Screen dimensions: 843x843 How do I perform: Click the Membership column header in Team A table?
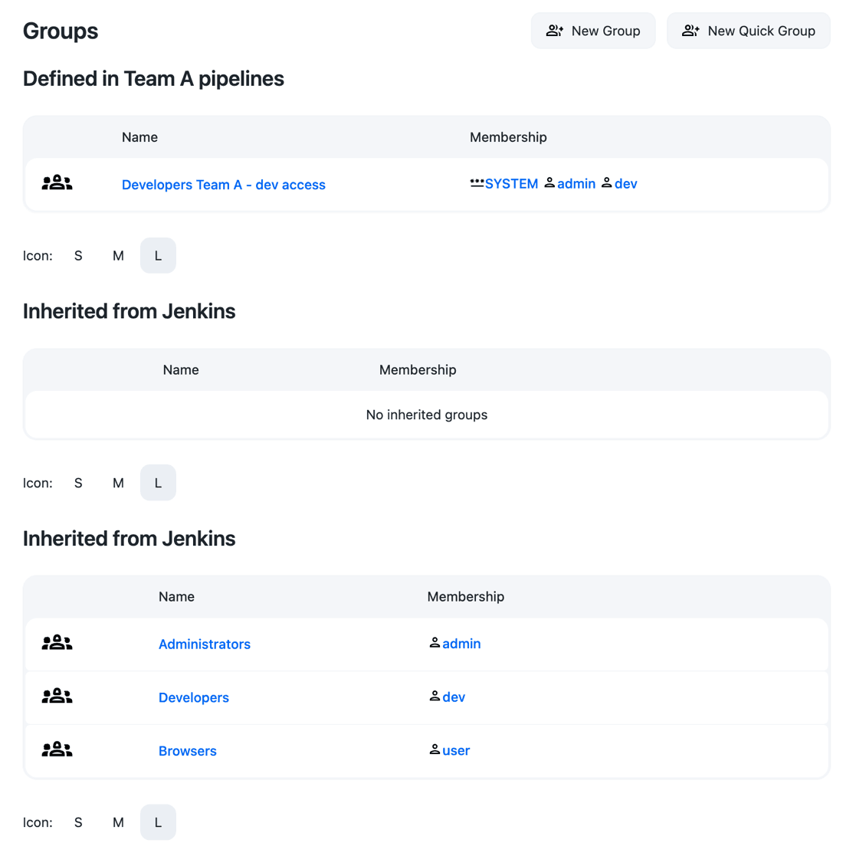coord(508,137)
